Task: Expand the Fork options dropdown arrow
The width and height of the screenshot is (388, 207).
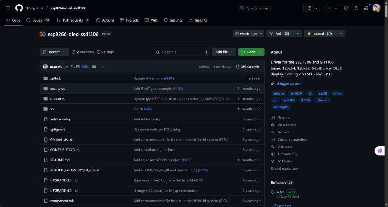Action: click(x=297, y=33)
